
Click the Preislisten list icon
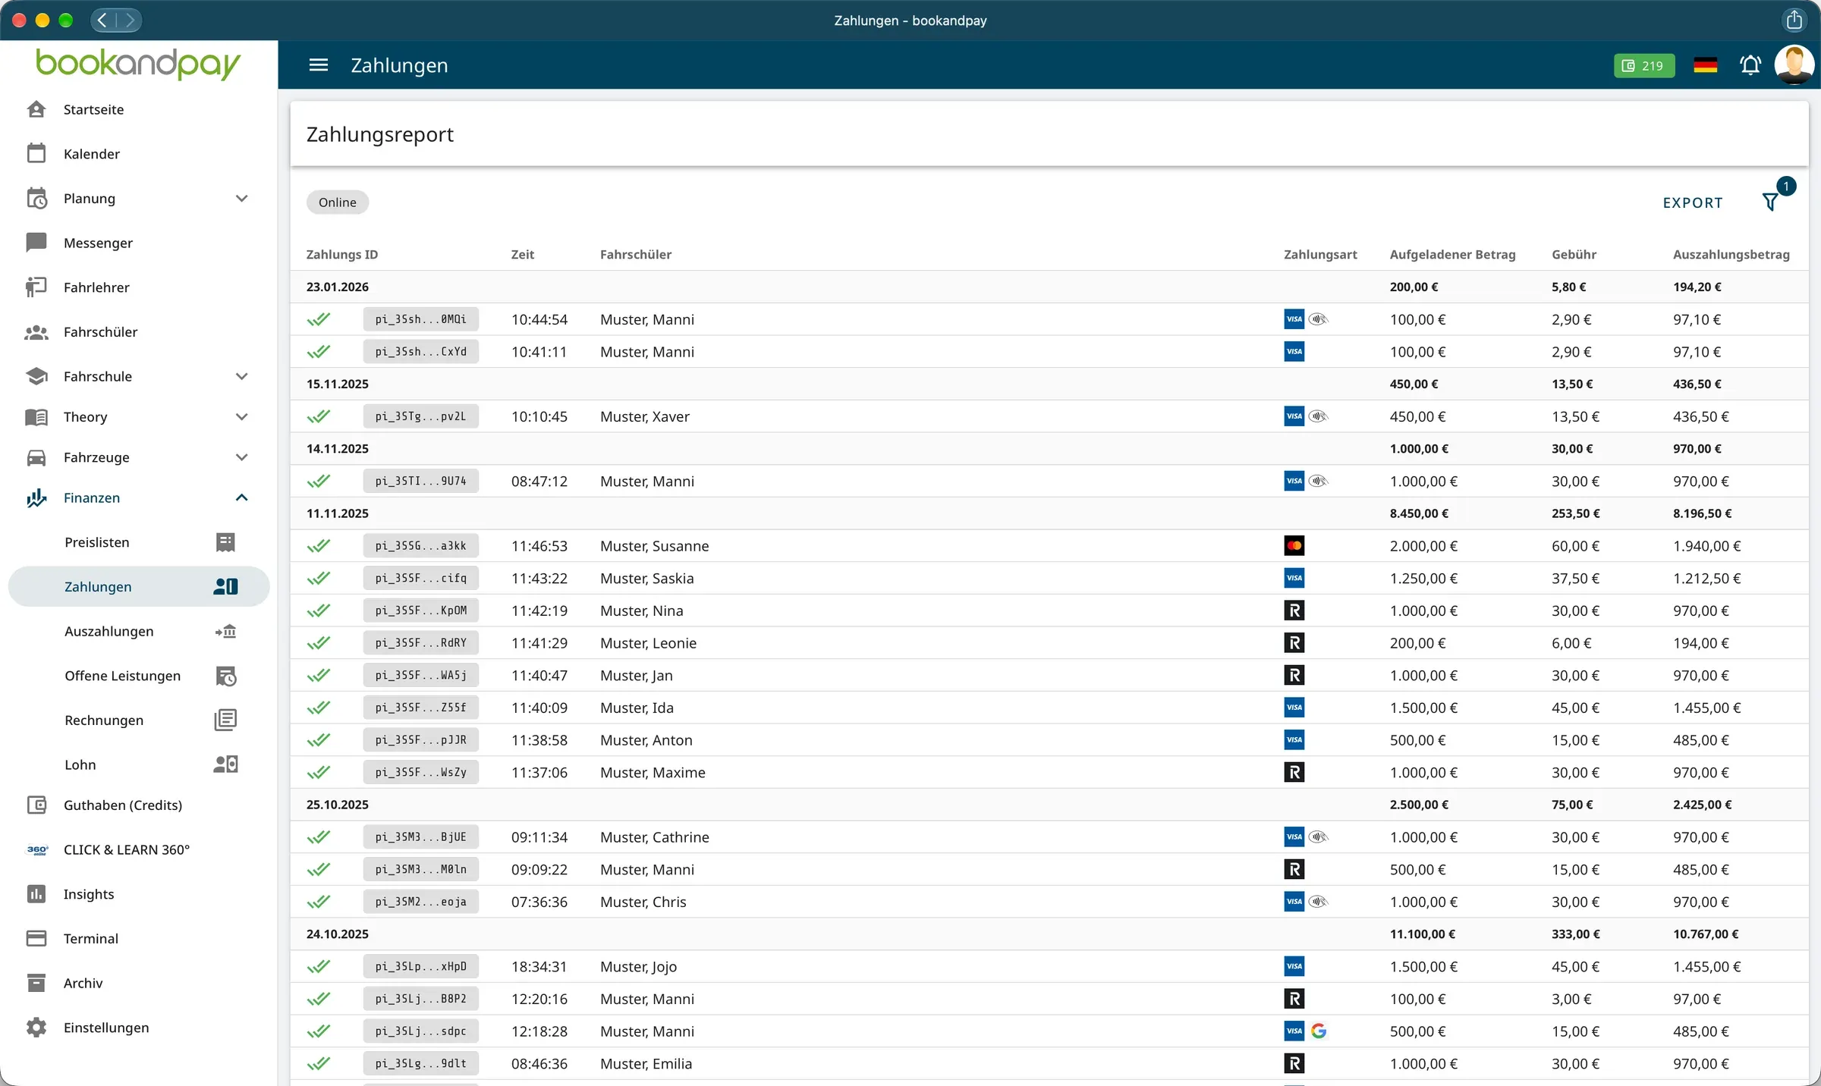[x=225, y=542]
